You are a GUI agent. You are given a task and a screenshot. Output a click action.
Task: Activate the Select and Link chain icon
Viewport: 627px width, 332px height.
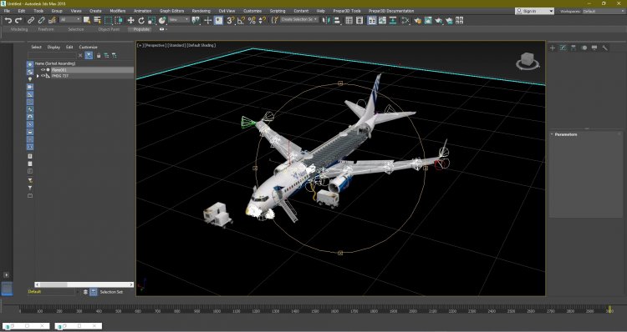coord(31,20)
